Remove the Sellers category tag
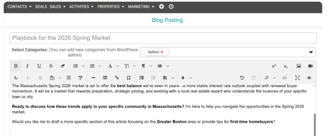Image resolution: width=329 pixels, height=136 pixels. tap(162, 52)
